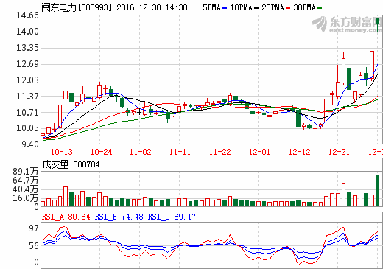Viewport: 383px width, 269px height.
Task: Click the 11-22 date marker
Action: click(220, 152)
